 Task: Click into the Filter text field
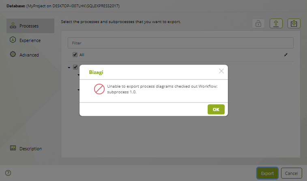click(180, 43)
